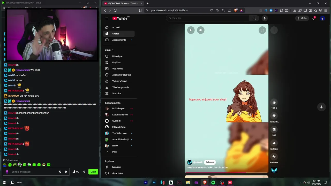331x186 pixels.
Task: Play the YouTube Short
Action: pyautogui.click(x=191, y=30)
